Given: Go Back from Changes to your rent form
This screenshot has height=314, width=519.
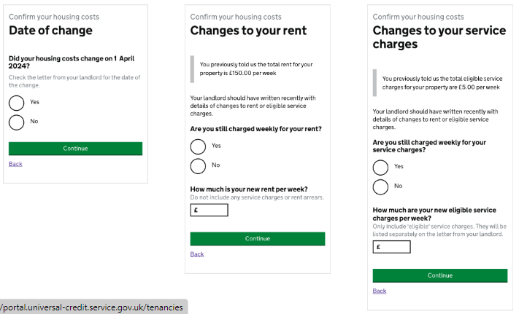Looking at the screenshot, I should 197,254.
